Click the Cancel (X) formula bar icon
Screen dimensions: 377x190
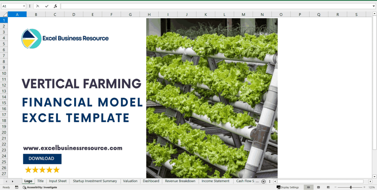click(38, 6)
